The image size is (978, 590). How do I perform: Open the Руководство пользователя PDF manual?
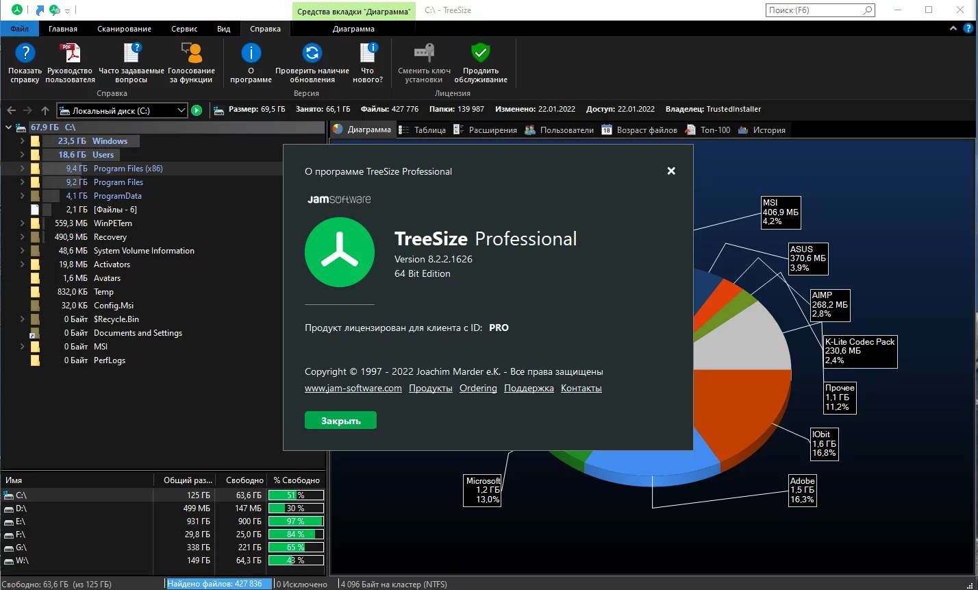point(70,53)
